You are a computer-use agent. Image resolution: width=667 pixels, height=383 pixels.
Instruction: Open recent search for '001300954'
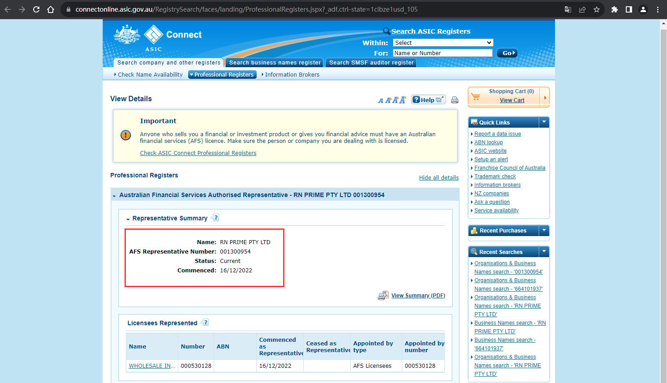click(x=508, y=268)
